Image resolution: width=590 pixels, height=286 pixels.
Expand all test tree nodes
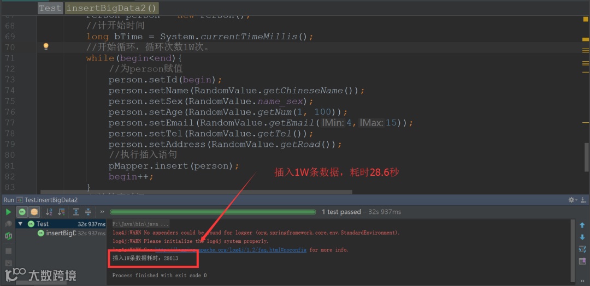[76, 212]
